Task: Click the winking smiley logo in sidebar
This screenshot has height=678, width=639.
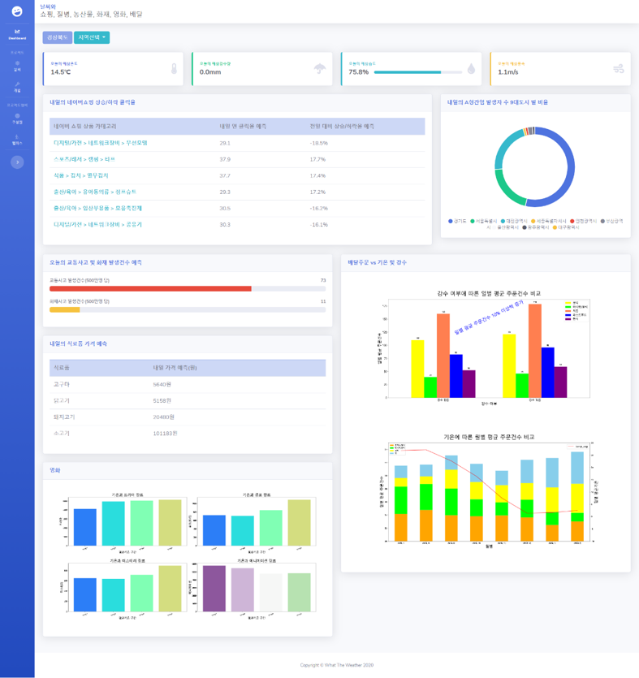Action: (x=17, y=11)
